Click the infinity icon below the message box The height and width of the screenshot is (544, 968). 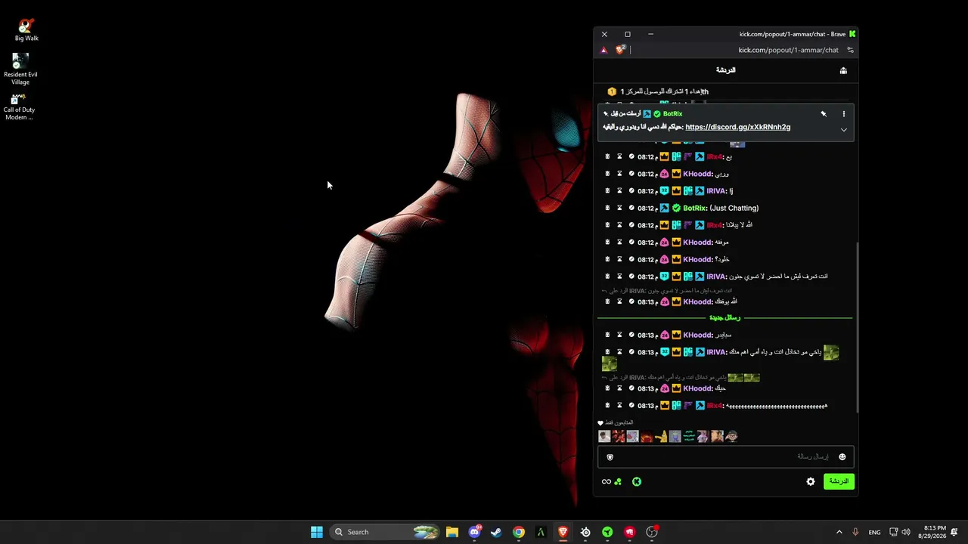pos(606,481)
